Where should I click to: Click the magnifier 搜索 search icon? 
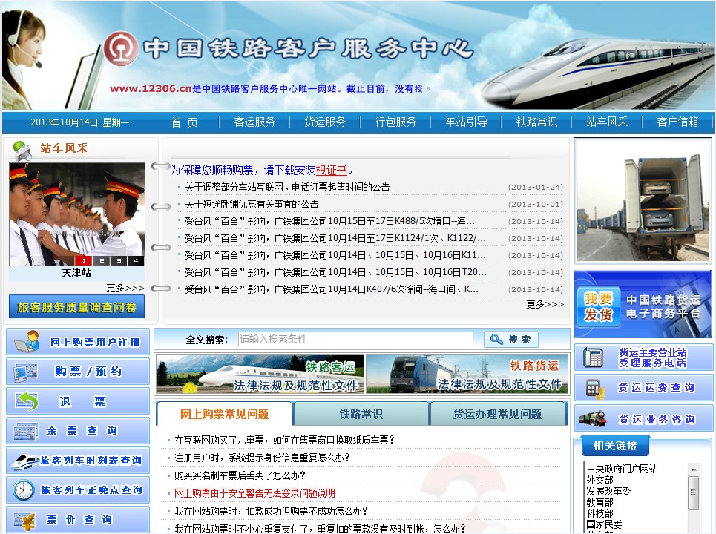(x=495, y=339)
